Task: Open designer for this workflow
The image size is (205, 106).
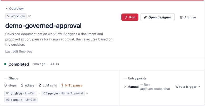Action: click(158, 17)
